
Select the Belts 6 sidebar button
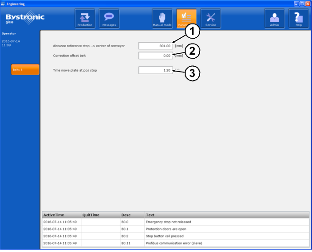(25, 69)
